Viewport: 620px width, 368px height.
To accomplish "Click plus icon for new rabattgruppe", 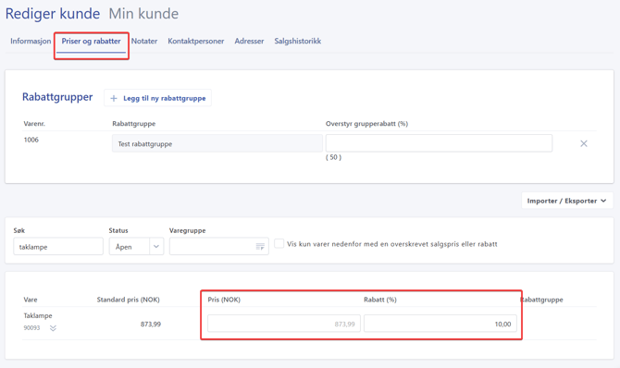I will (114, 98).
